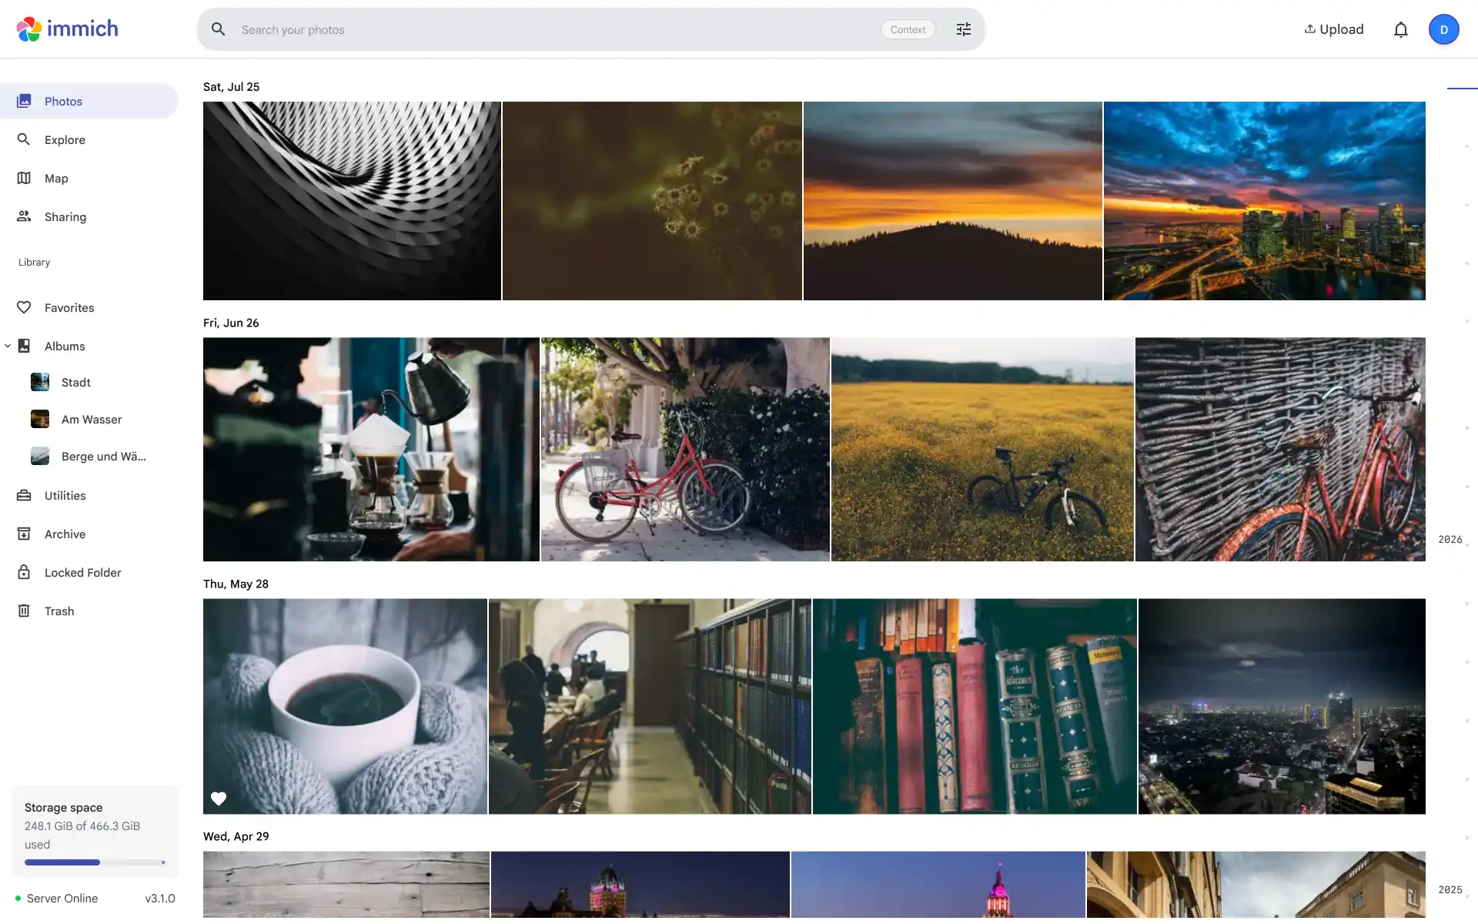Click the v3.1.0 version label

(x=160, y=898)
